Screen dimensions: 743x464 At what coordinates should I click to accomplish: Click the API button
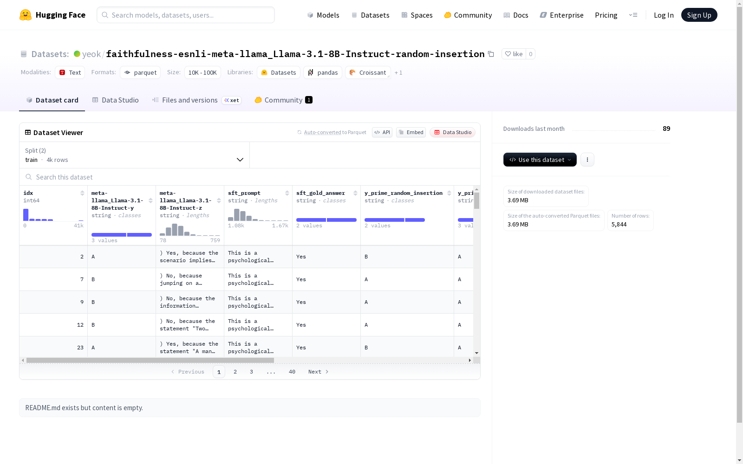(x=382, y=132)
